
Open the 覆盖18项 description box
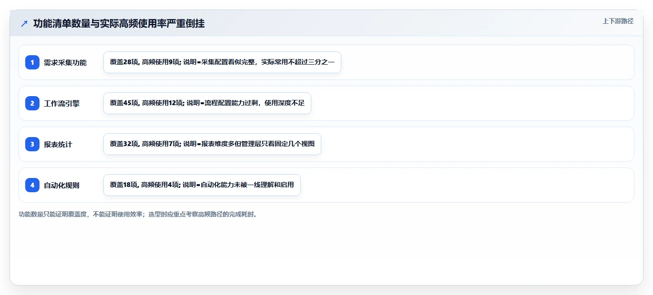coord(202,185)
